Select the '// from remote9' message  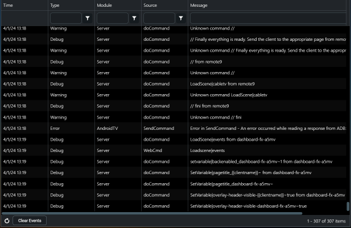point(206,62)
